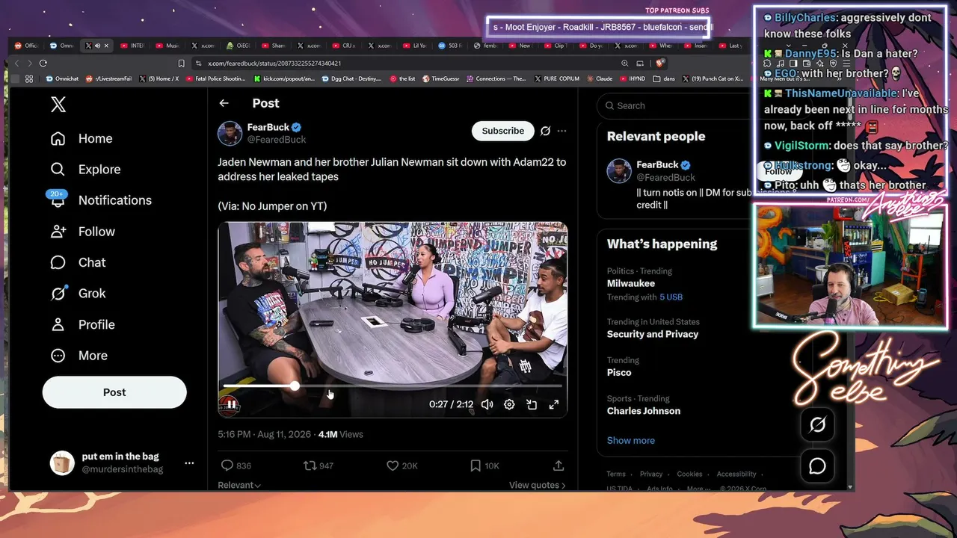The height and width of the screenshot is (538, 957).
Task: Click the Grok icon beside Subscribe
Action: tap(546, 131)
